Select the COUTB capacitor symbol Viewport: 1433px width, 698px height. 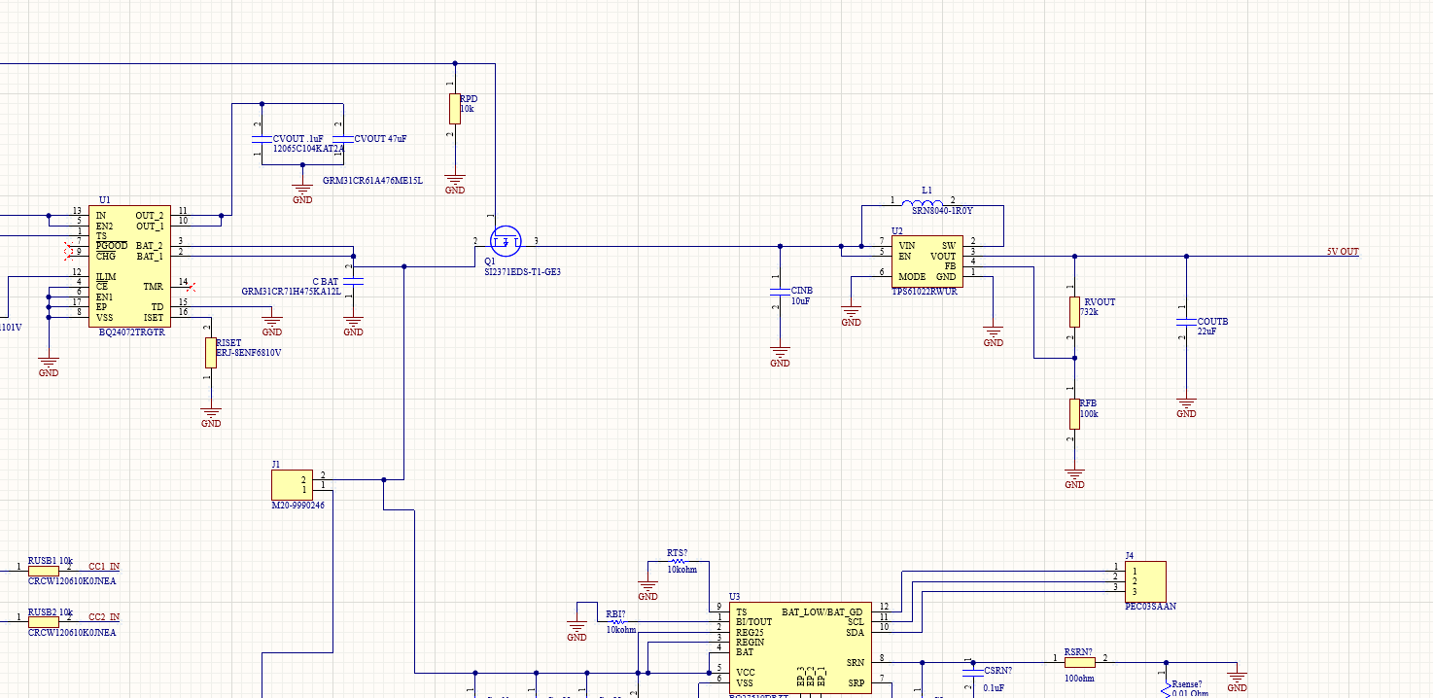[x=1186, y=322]
